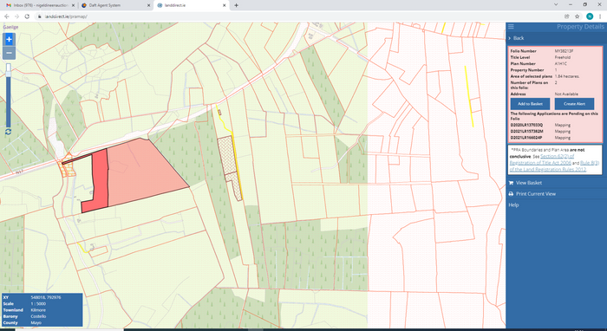Click the Townland value Kilmore
This screenshot has width=607, height=331.
38,310
